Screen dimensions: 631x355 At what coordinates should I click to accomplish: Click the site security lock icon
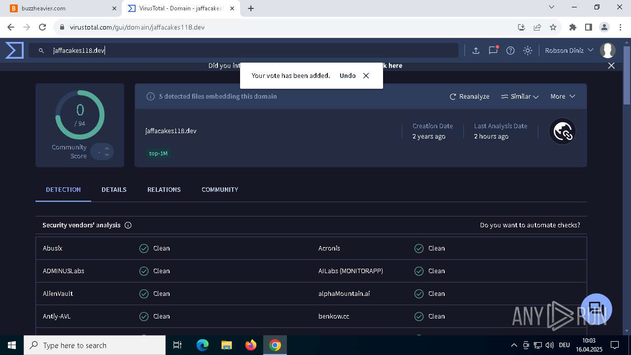pyautogui.click(x=62, y=27)
